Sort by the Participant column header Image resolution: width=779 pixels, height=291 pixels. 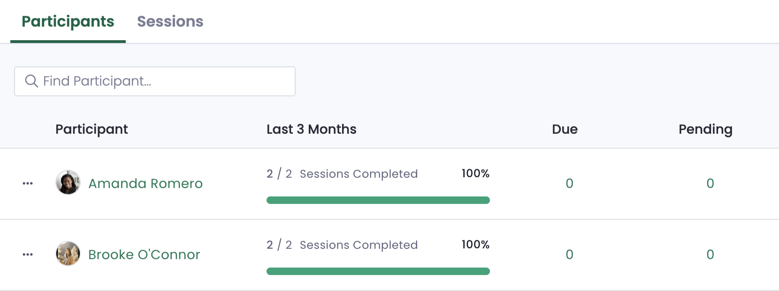pyautogui.click(x=92, y=130)
